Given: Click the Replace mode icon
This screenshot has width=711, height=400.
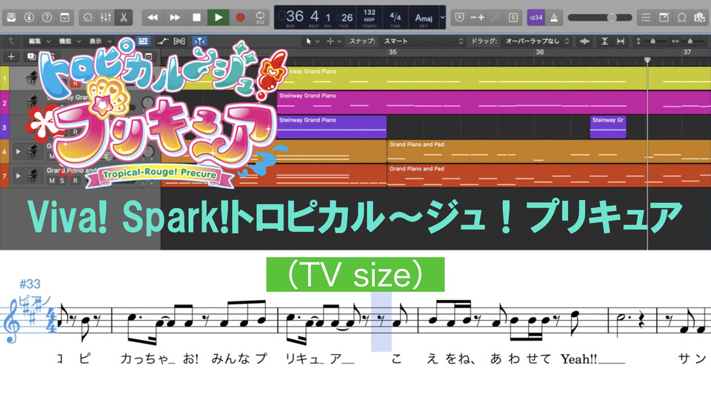Looking at the screenshot, I should [459, 18].
